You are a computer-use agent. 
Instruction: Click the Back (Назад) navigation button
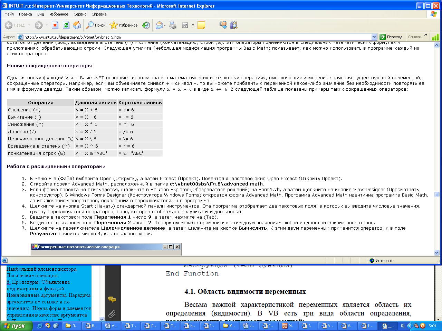[15, 25]
